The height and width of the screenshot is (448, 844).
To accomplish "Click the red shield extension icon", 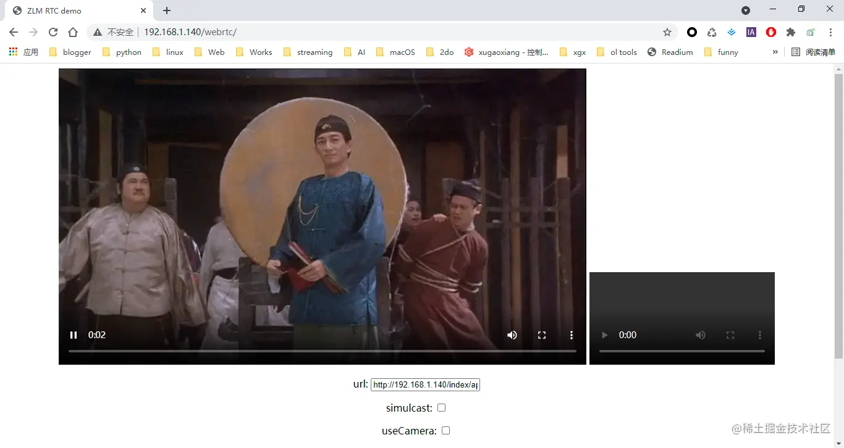I will point(771,32).
